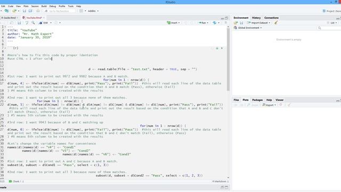Run current chunk play icon
The width and height of the screenshot is (341, 192).
(x=222, y=48)
